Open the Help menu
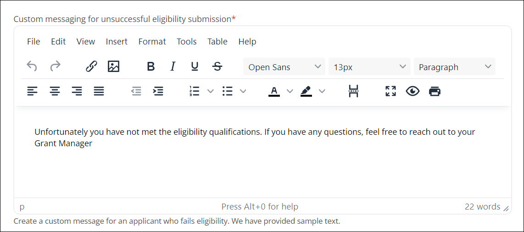The image size is (524, 232). 247,42
